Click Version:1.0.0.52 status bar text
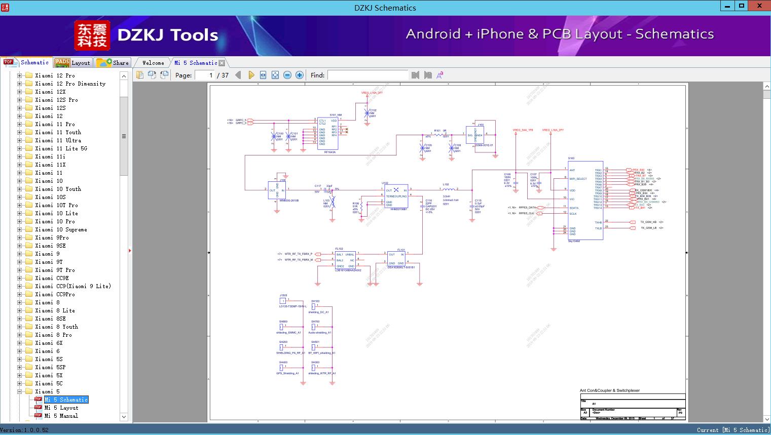Screen dimensions: 771x435 pyautogui.click(x=25, y=430)
